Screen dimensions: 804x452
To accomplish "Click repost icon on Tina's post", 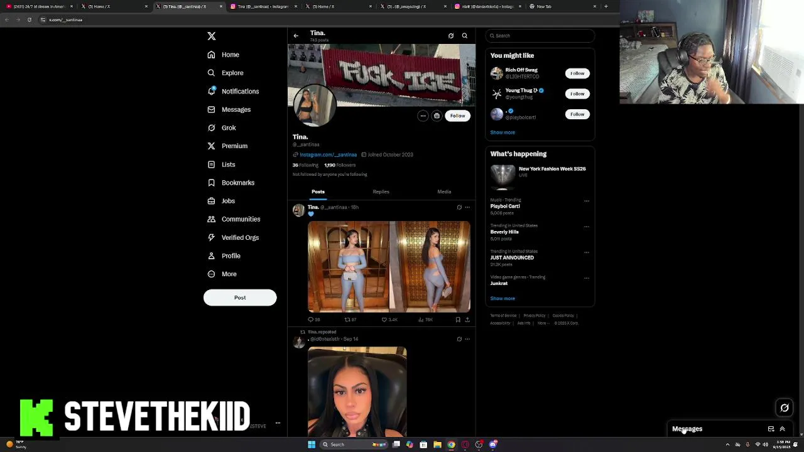I will click(347, 320).
